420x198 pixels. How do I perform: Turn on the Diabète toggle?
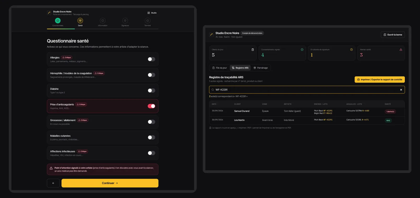click(x=151, y=91)
